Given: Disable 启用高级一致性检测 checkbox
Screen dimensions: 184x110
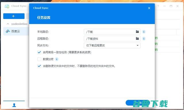Looking at the screenshot, I should (39, 52).
